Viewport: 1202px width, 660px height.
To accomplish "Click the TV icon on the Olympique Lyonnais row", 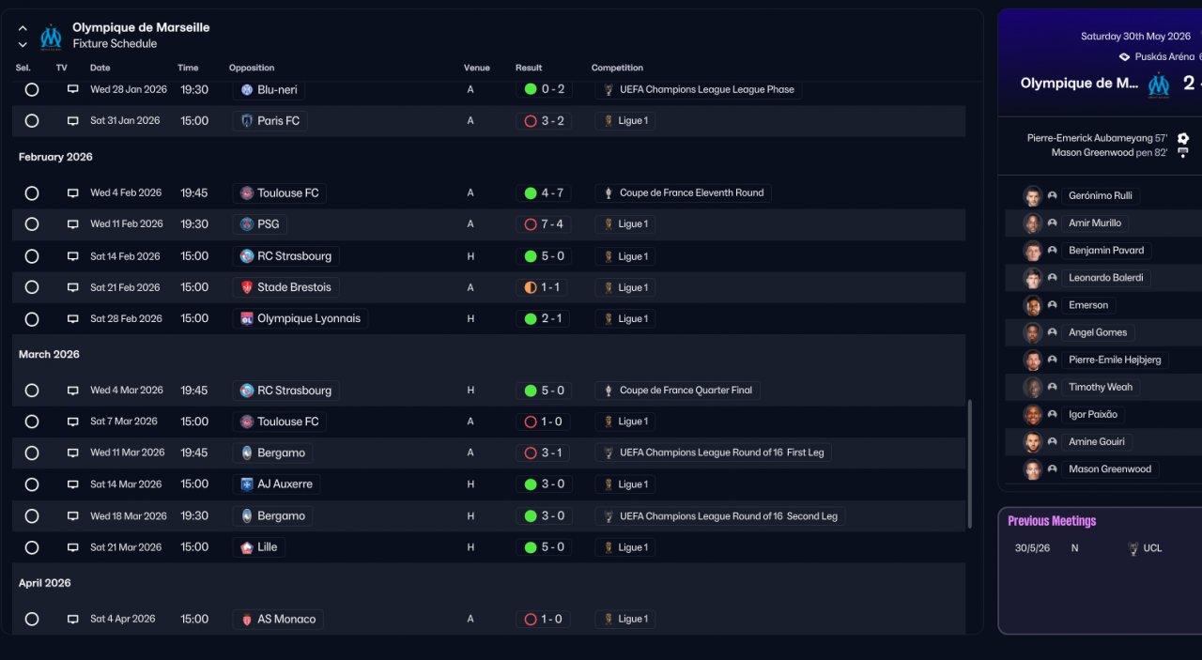I will [x=72, y=319].
